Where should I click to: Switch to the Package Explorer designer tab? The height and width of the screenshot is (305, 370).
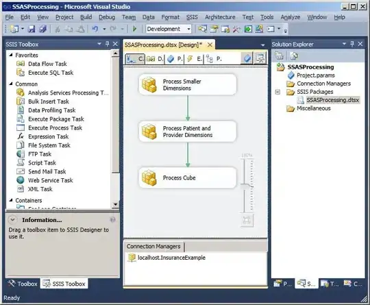214,59
